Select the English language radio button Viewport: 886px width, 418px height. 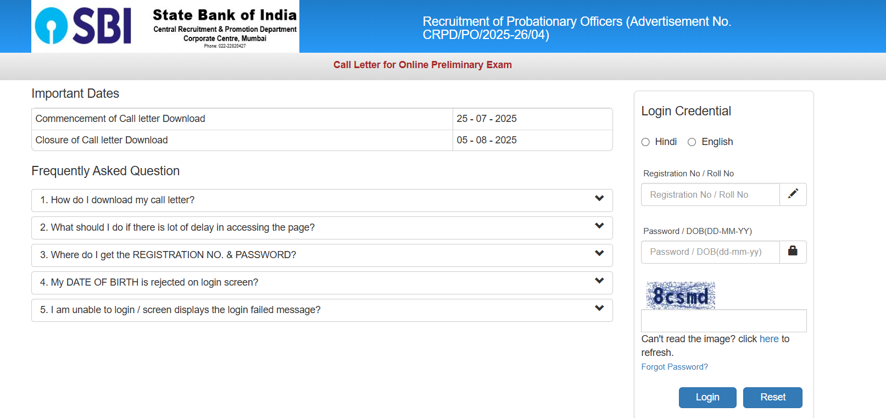point(692,142)
